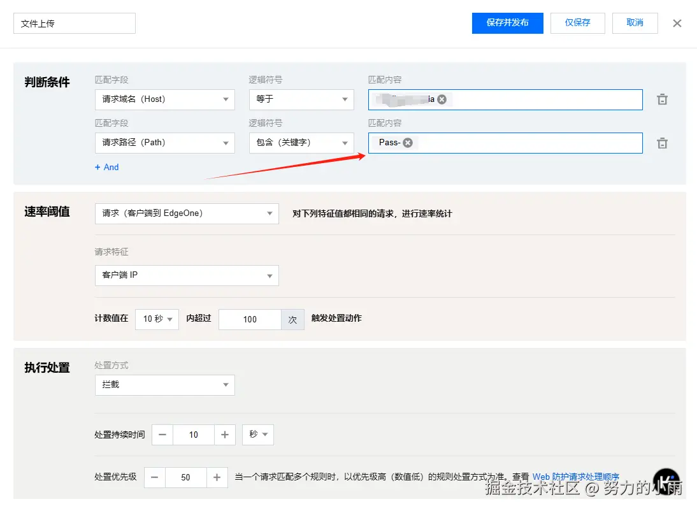This screenshot has height=511, width=697.
Task: Click the 次 unit suffix
Action: pos(292,319)
